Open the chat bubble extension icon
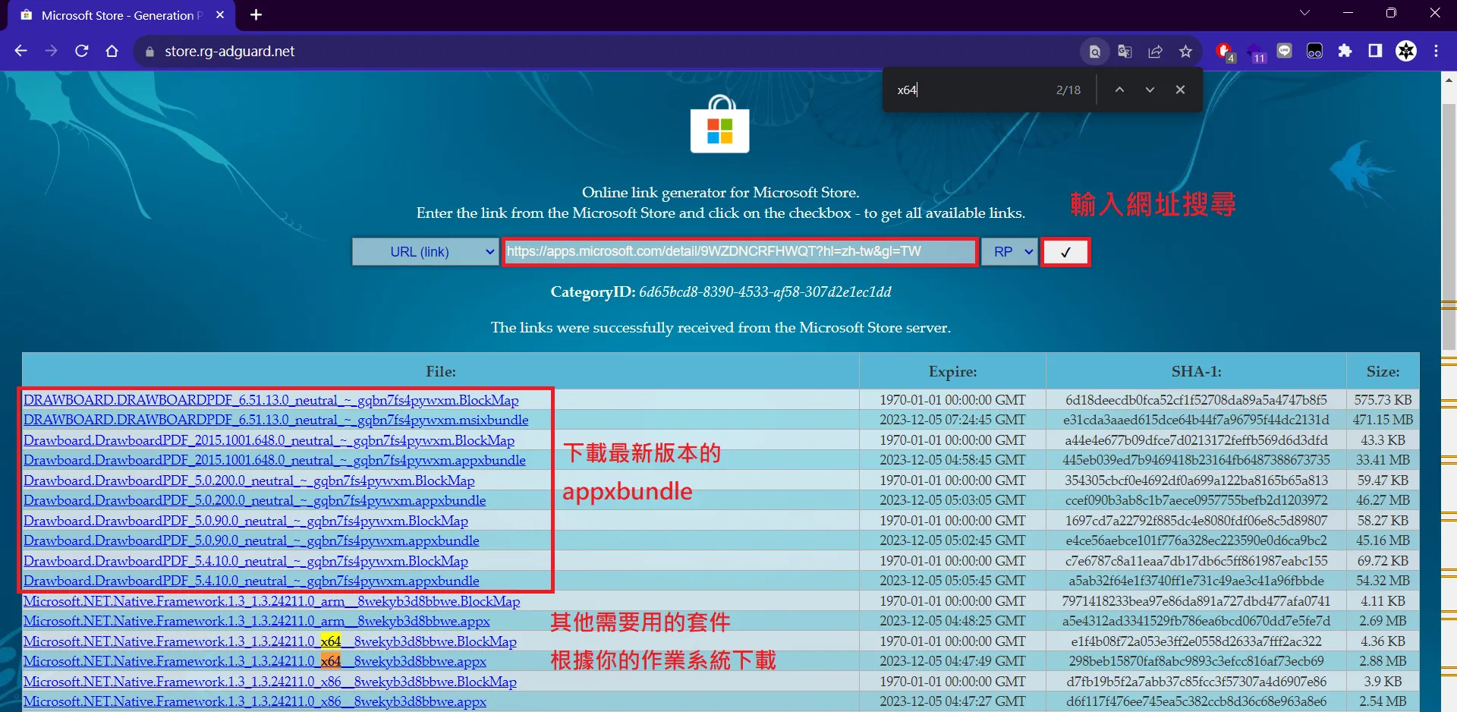Viewport: 1457px width, 712px height. (1285, 51)
